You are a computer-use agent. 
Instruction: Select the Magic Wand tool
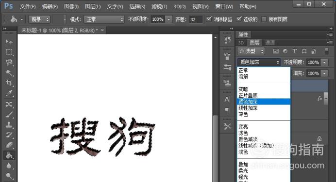(x=9, y=73)
